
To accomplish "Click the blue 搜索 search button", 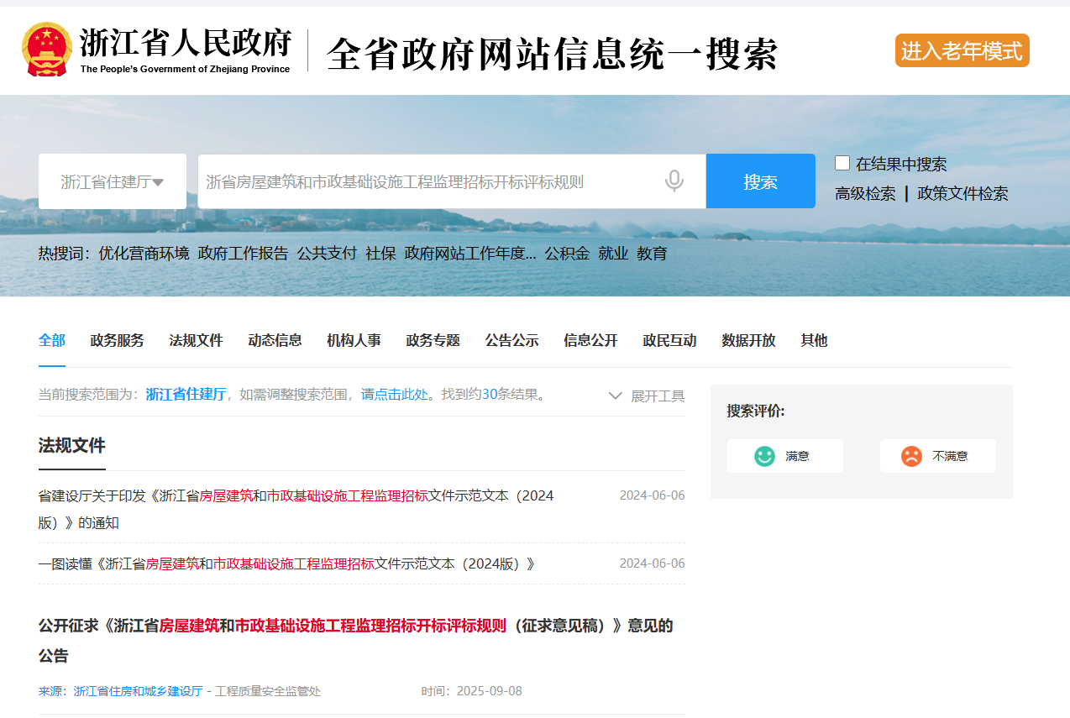I will (x=760, y=180).
